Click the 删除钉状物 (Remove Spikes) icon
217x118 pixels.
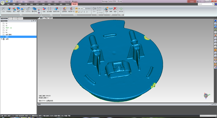pyautogui.click(x=56, y=9)
